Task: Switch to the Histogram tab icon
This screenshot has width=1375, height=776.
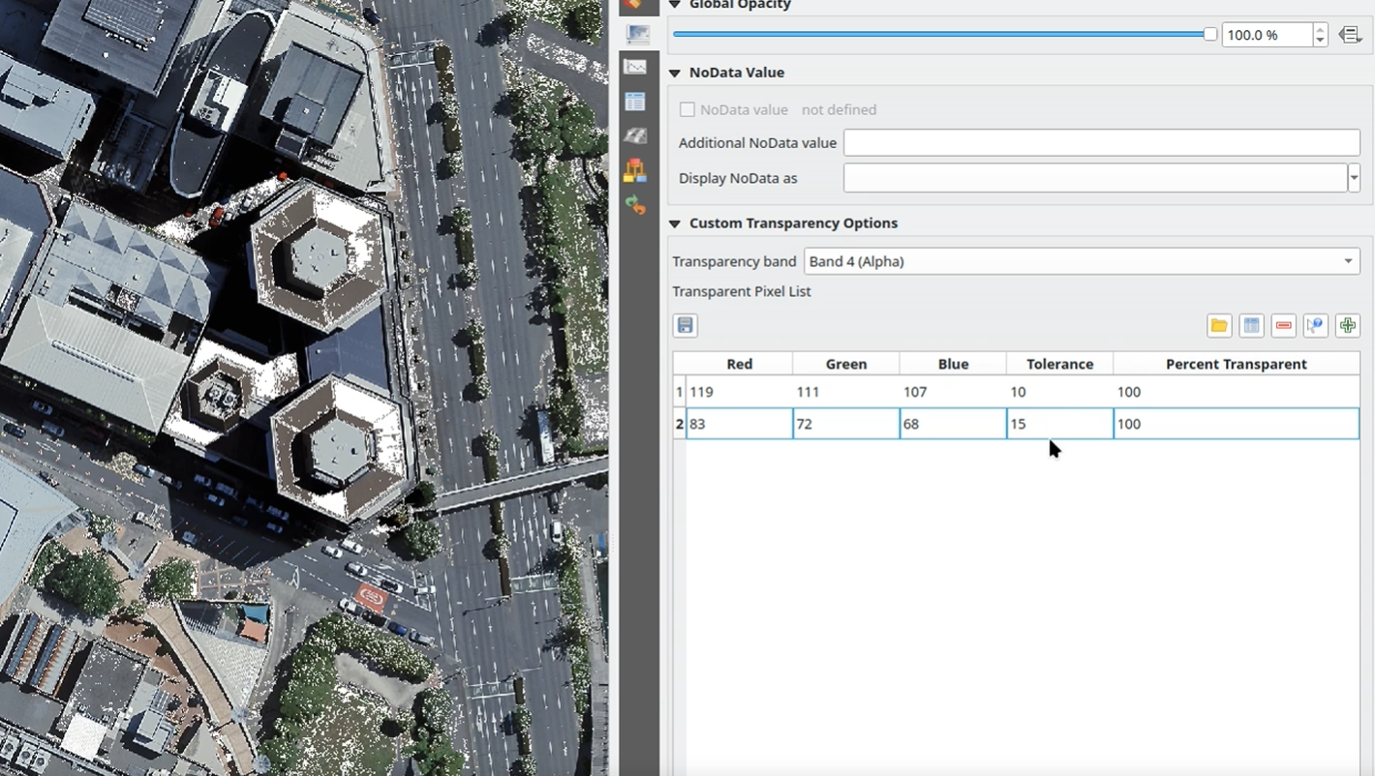Action: tap(636, 68)
